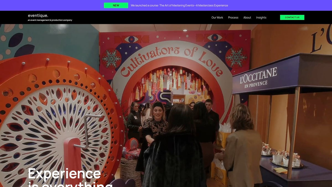Click the purple announcement bar
The image size is (332, 187).
pyautogui.click(x=166, y=5)
